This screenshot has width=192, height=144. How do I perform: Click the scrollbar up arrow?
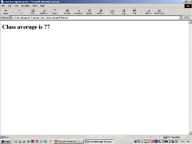coord(190,22)
